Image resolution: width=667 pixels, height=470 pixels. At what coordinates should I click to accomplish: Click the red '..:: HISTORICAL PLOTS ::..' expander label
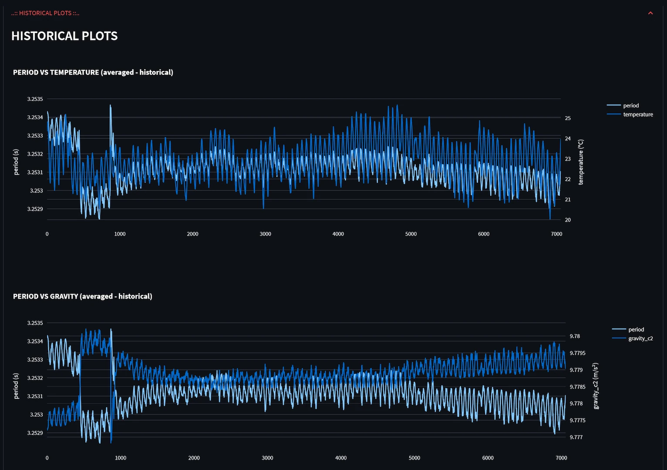45,13
